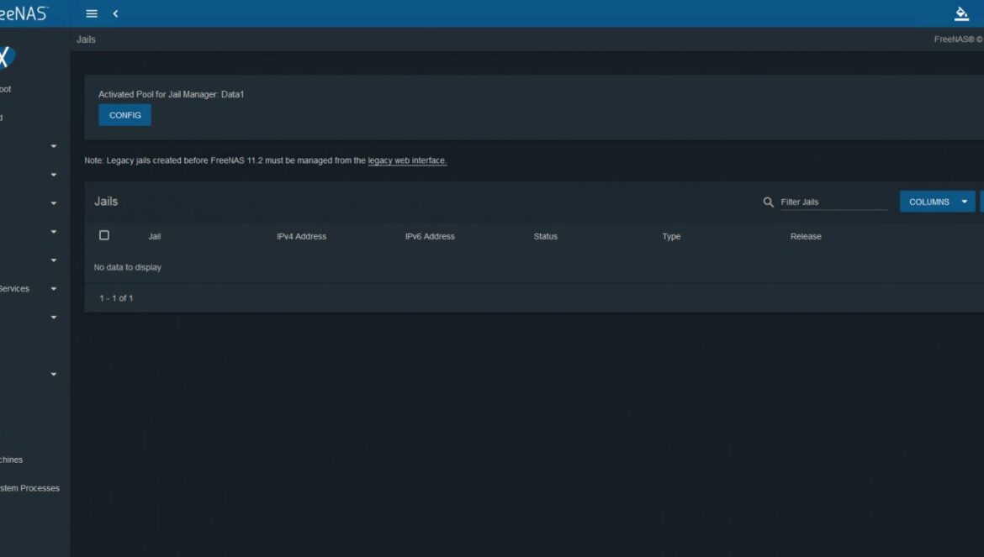Click the FreeNAS logo in the top bar
Viewport: 984px width, 557px height.
pyautogui.click(x=24, y=13)
